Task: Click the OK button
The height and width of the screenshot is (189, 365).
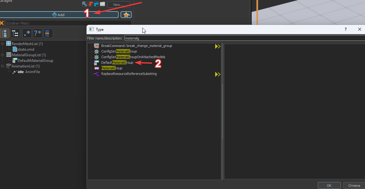Action: pos(329,185)
